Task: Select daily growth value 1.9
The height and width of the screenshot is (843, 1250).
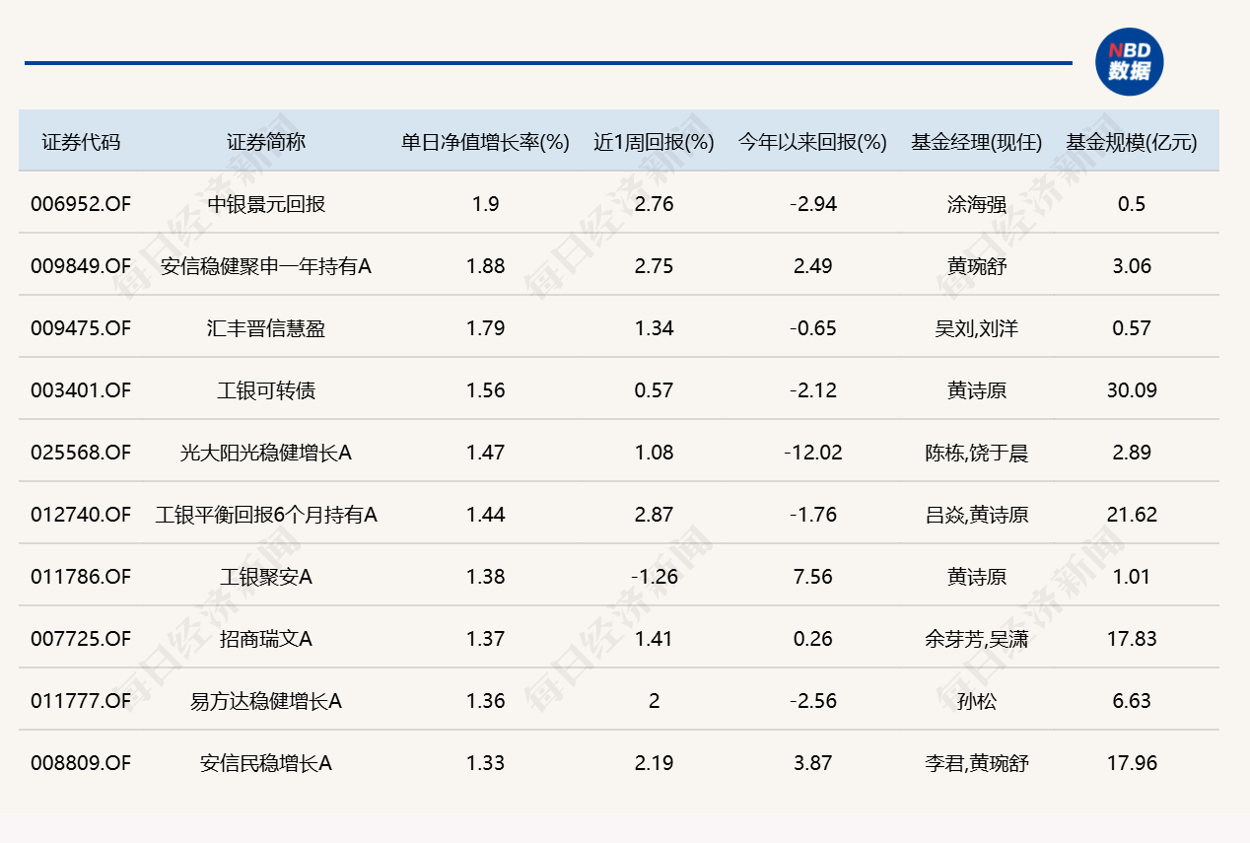Action: coord(485,204)
